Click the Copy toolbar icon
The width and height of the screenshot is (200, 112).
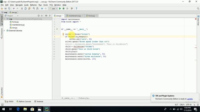pyautogui.click(x=26, y=8)
